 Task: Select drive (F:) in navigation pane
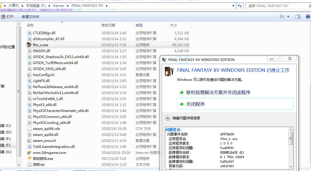6,145
